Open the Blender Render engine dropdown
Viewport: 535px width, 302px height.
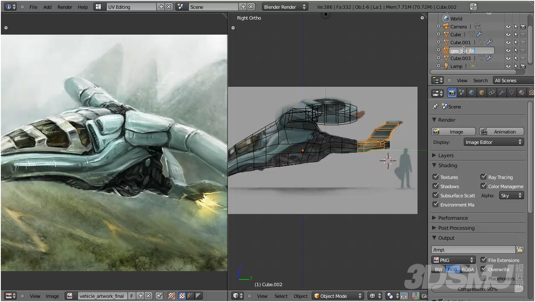[x=285, y=7]
